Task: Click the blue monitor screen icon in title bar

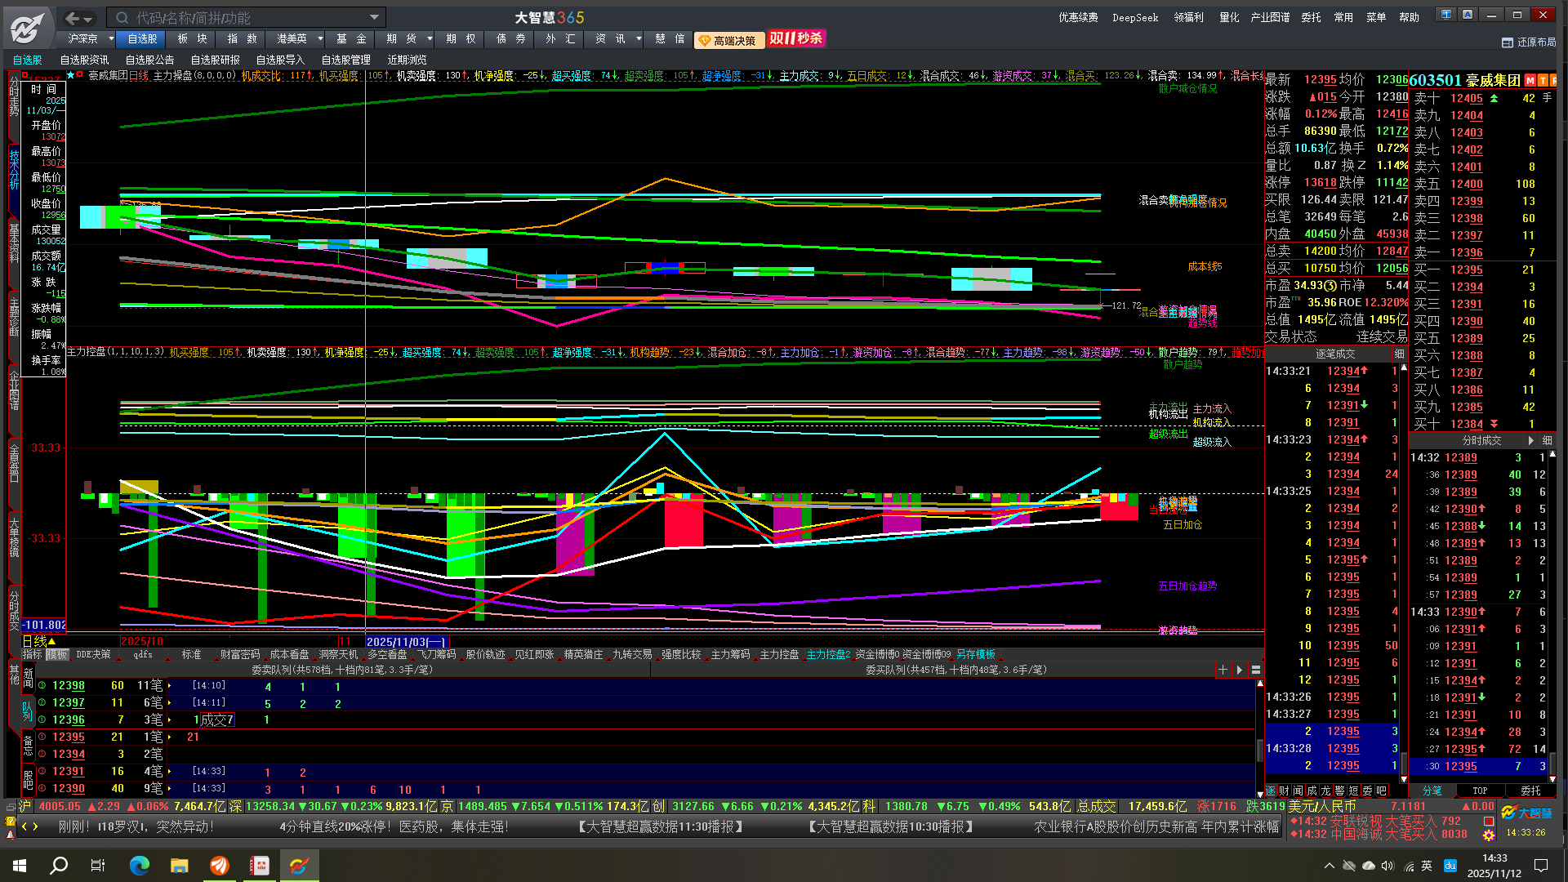Action: coord(1445,15)
